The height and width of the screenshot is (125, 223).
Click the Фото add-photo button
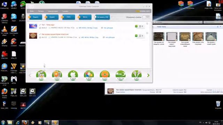(85, 17)
